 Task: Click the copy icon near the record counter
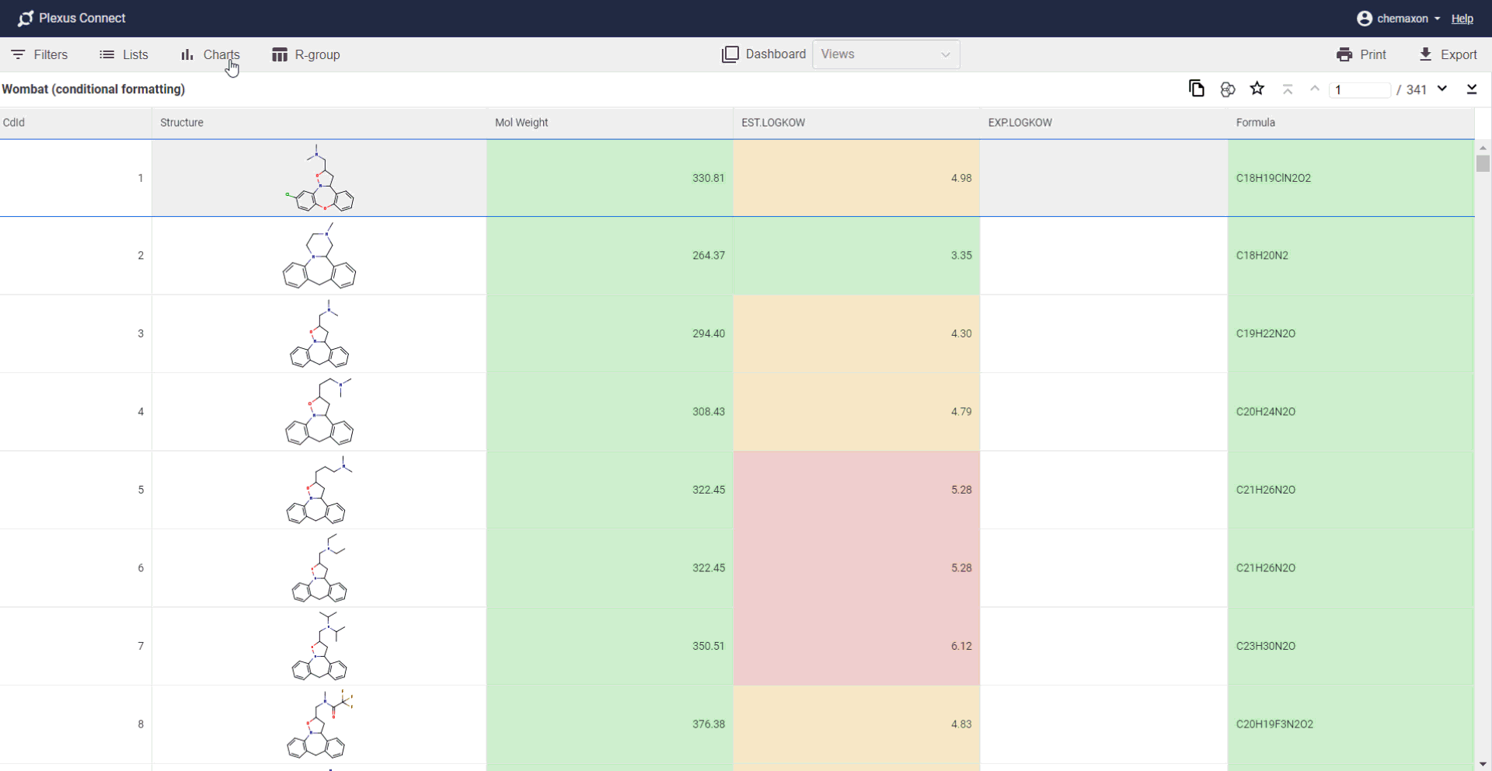1197,89
